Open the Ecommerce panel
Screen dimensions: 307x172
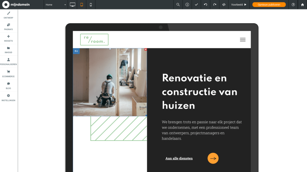click(8, 74)
